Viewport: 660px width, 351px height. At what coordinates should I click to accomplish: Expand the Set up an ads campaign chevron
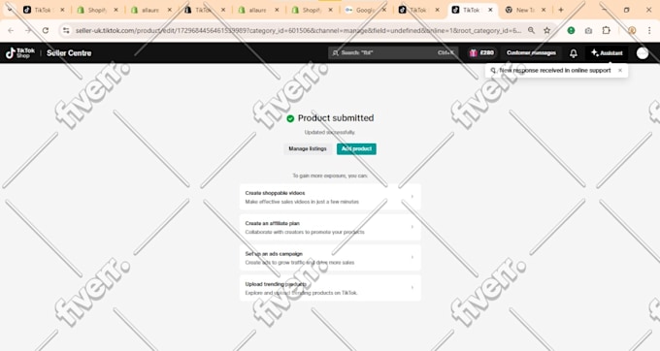412,257
